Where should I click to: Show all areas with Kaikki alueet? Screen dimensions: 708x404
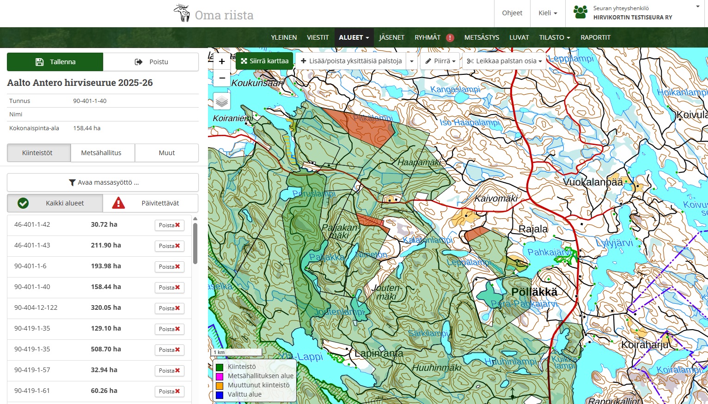coord(55,203)
